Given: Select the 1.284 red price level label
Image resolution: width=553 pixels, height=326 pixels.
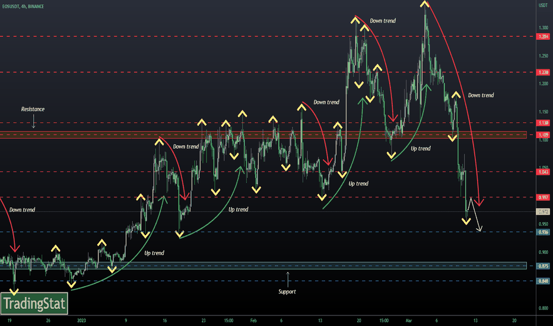Looking at the screenshot, I should pos(543,37).
